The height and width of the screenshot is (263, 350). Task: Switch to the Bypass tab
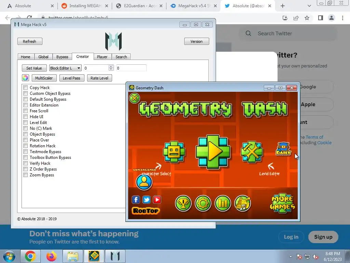62,57
